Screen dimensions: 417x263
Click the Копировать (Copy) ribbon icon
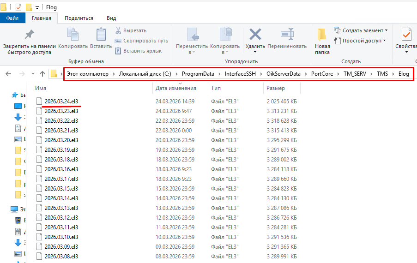(x=73, y=35)
